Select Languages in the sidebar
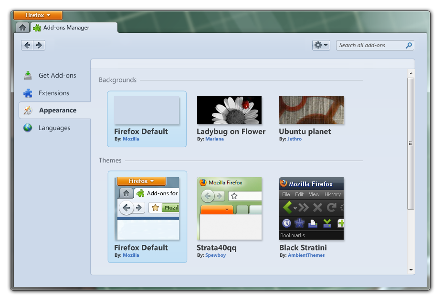This screenshot has width=442, height=302. (54, 128)
